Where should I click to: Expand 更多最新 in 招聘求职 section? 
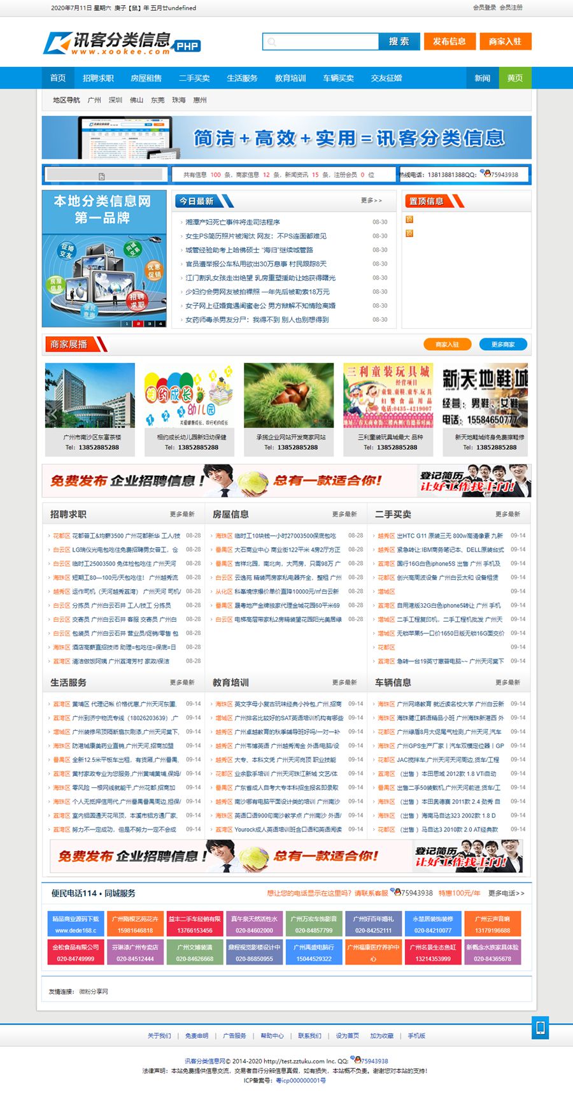coord(182,514)
